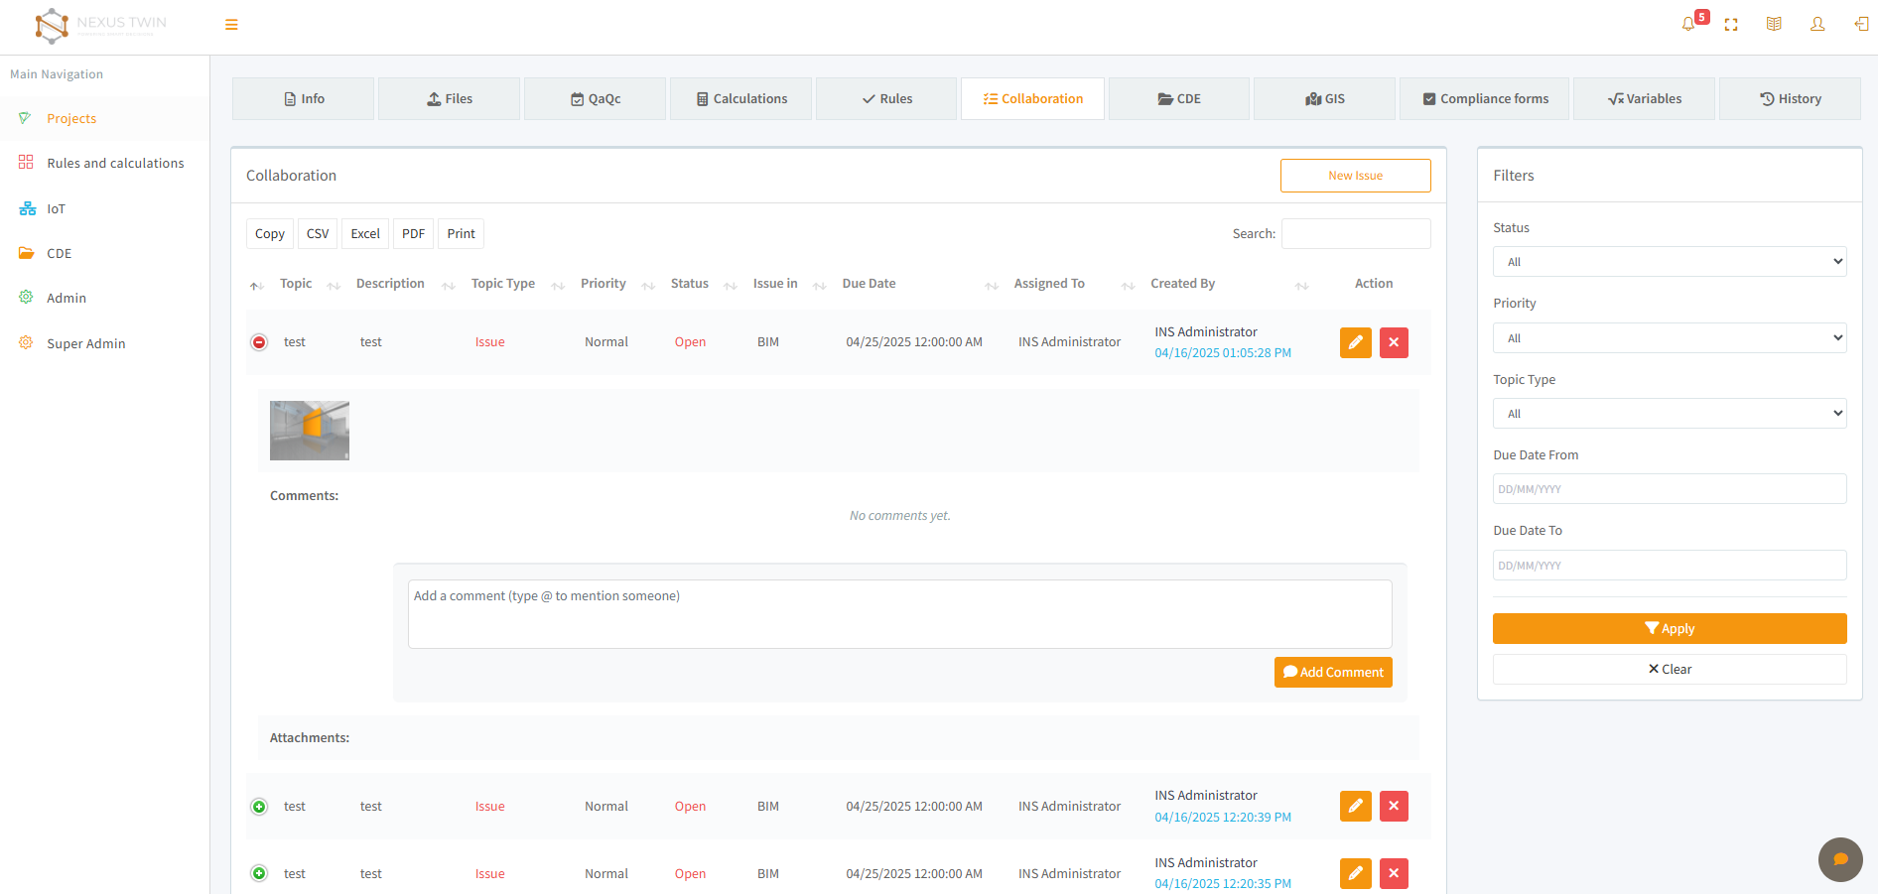
Task: Export table as PDF
Action: (414, 234)
